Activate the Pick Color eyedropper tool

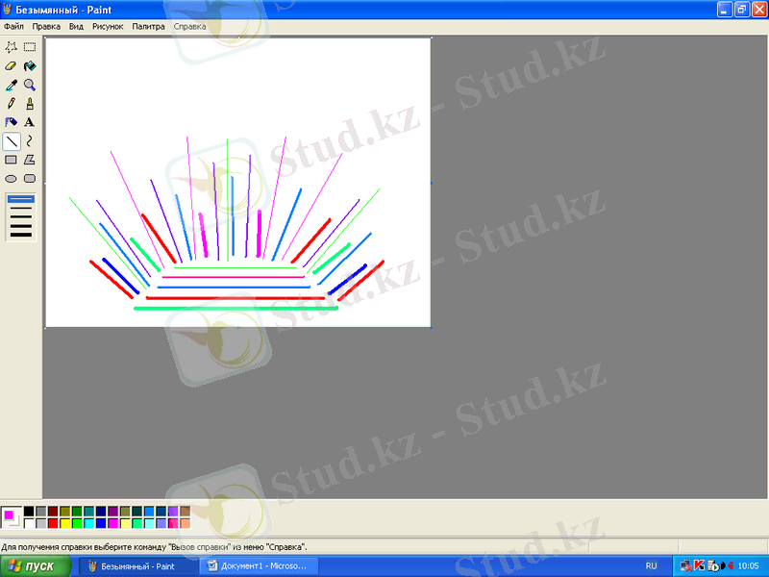tap(12, 85)
